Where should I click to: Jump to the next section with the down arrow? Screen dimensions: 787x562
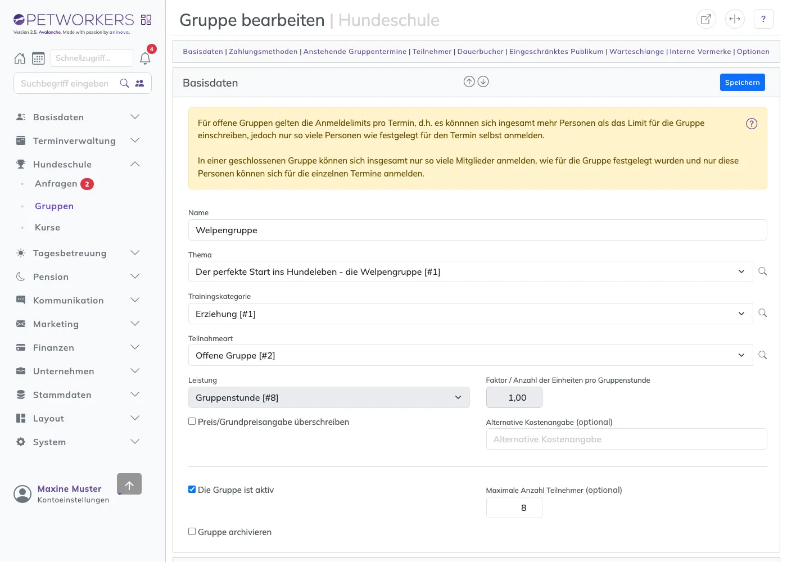(483, 81)
